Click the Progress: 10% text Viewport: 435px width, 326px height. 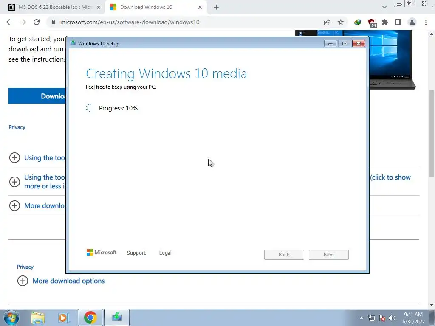[118, 108]
